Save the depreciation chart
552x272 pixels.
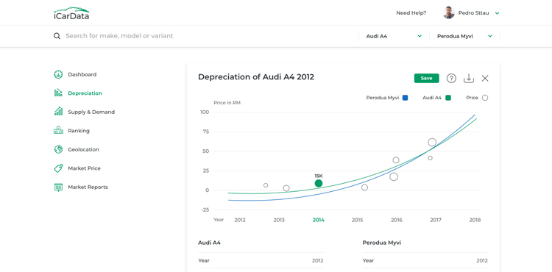click(x=426, y=79)
